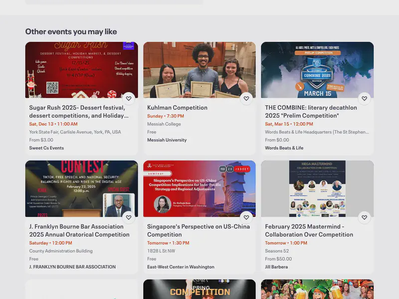Select organizer name Words Beats & Life

tap(284, 148)
